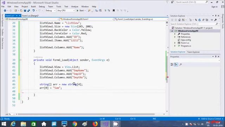Screen dimensions: 225x127
Task: Uncomment selected lines toolbar icon
Action: [x=109, y=11]
